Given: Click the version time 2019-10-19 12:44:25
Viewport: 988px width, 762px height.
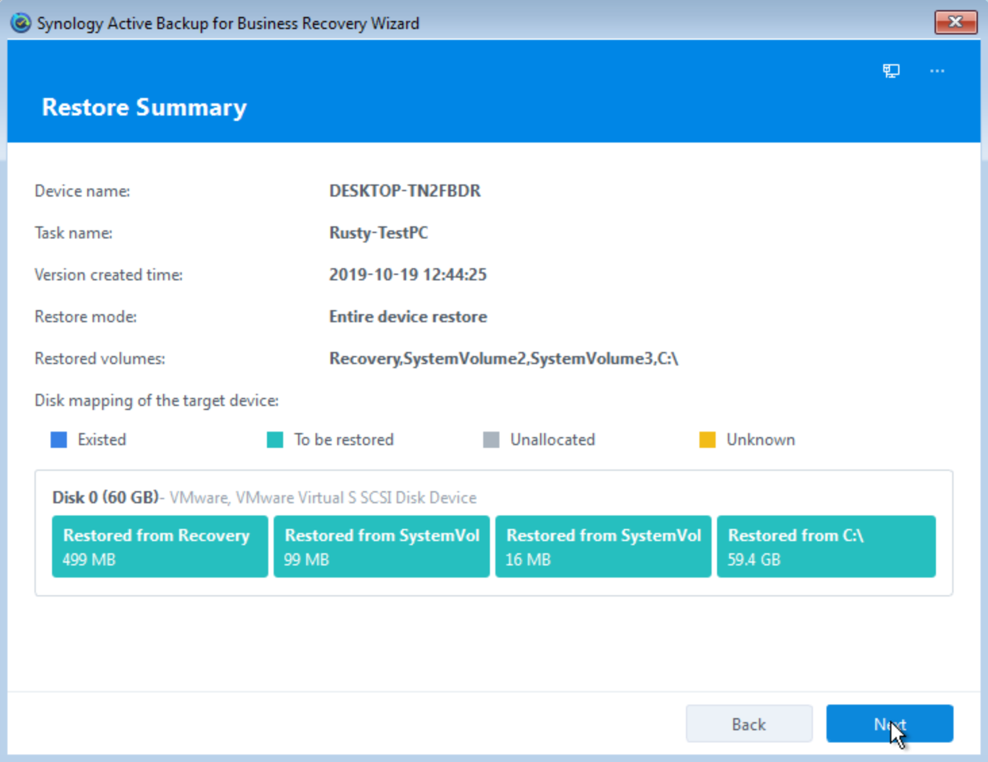Looking at the screenshot, I should (x=407, y=275).
